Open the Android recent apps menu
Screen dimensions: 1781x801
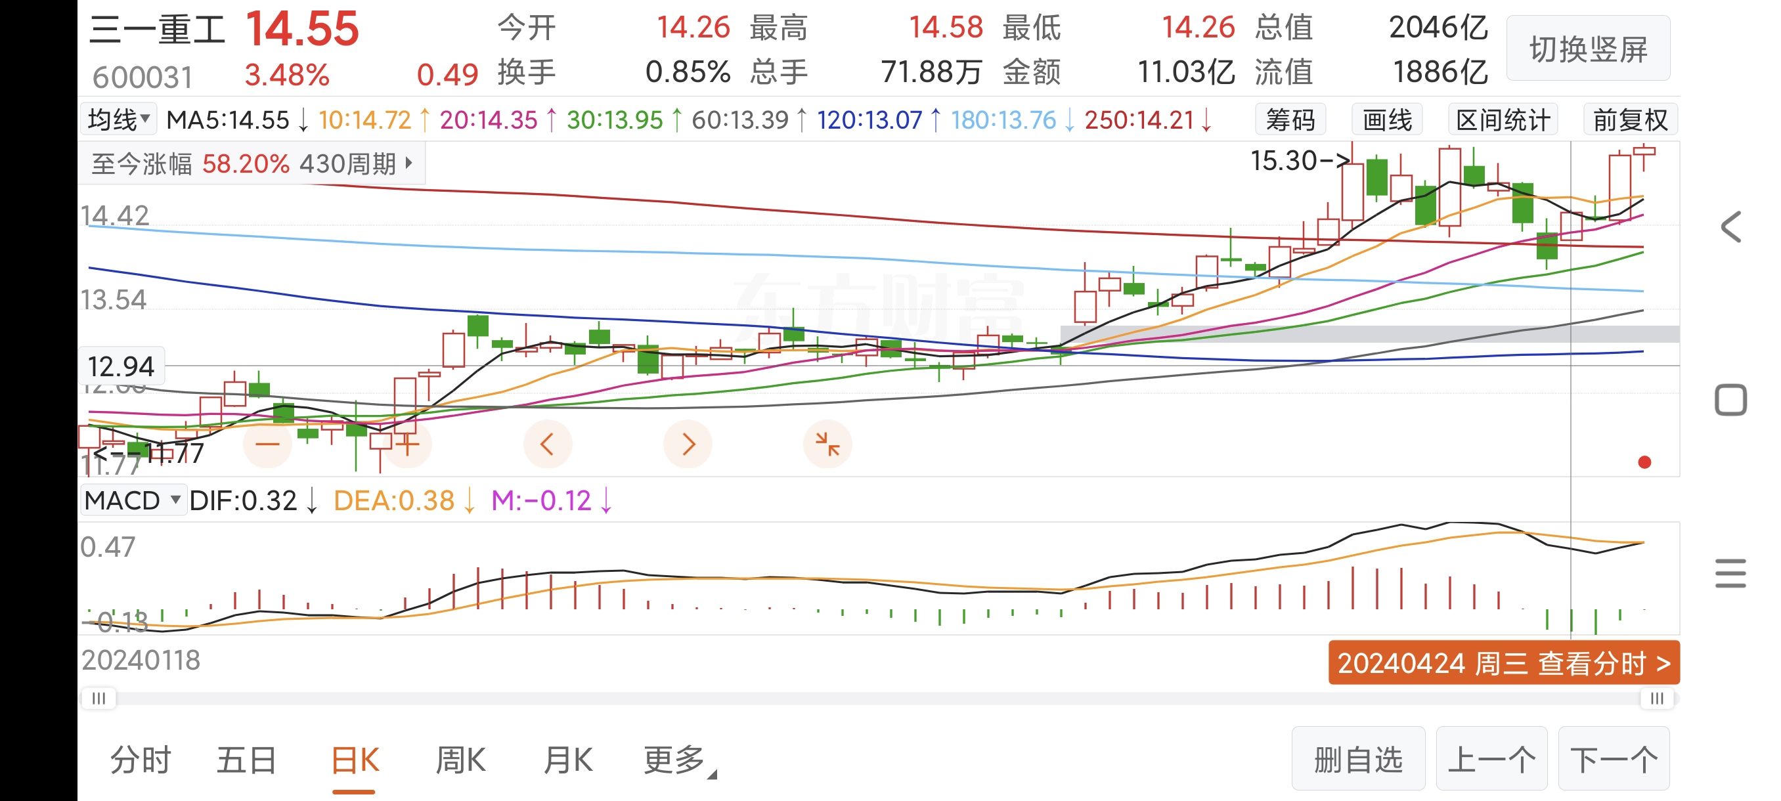(x=1730, y=574)
